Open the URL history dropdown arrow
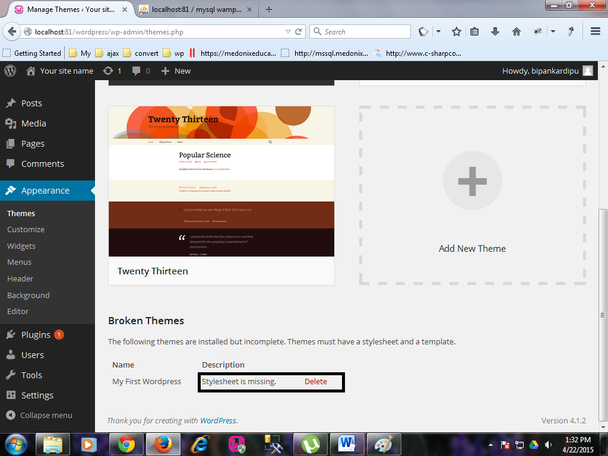 288,32
